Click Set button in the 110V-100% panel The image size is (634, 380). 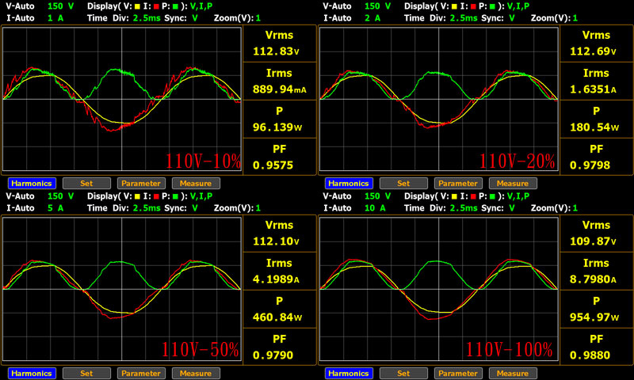[x=403, y=373]
